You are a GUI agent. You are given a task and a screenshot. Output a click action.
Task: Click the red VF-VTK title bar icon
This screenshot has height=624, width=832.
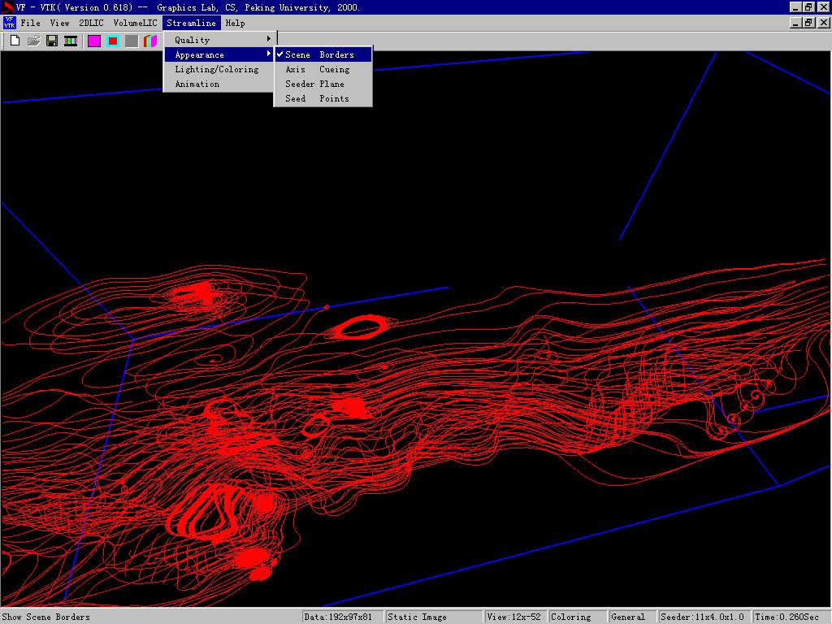[x=8, y=6]
